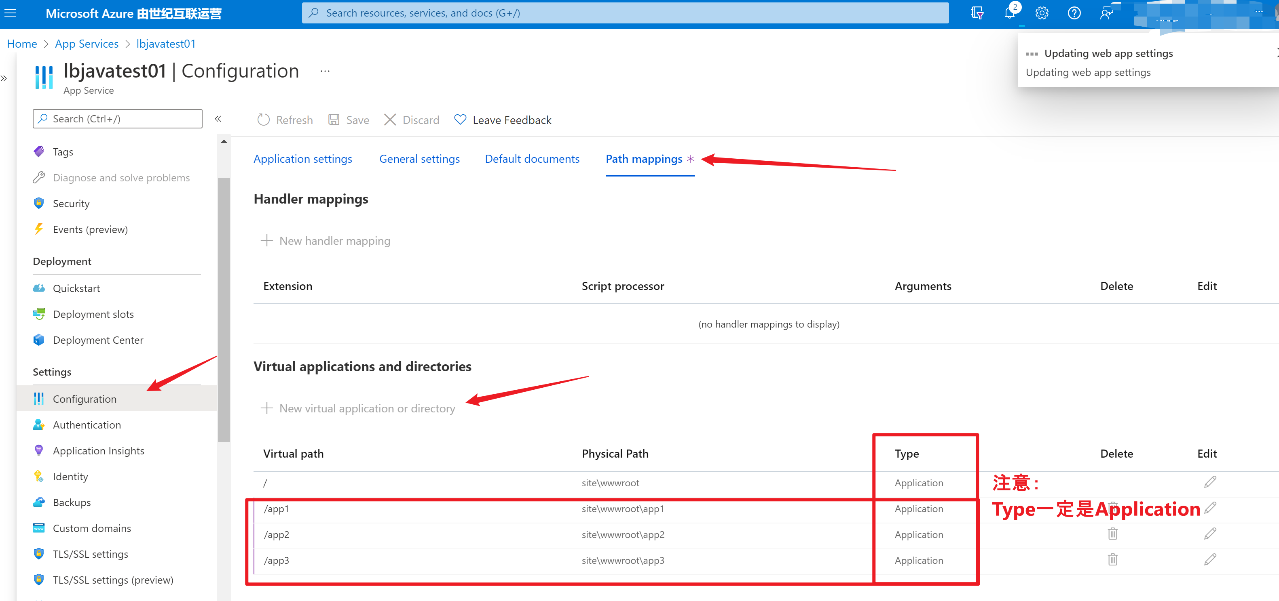Collapse the left menu with double chevron
This screenshot has width=1279, height=601.
click(218, 119)
